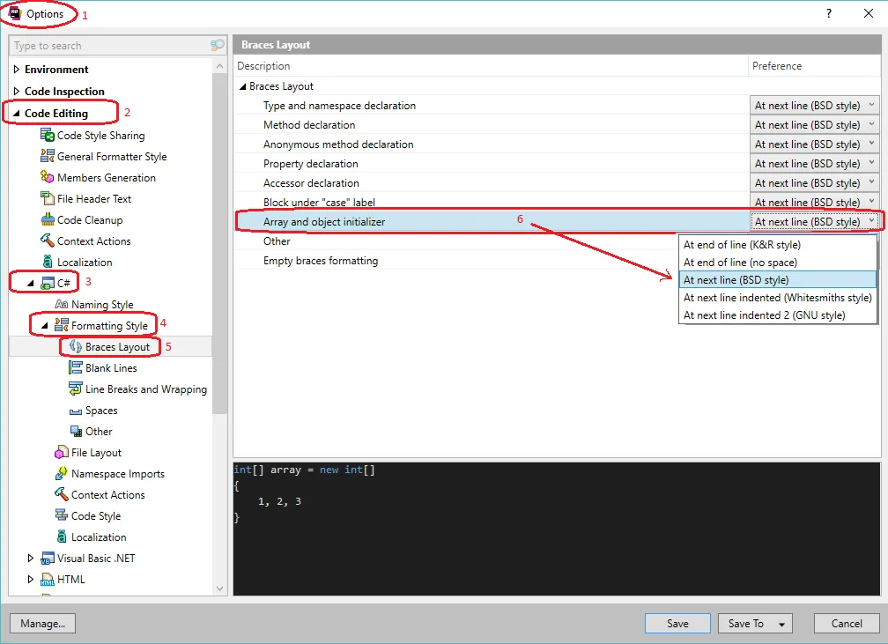Viewport: 888px width, 644px height.
Task: Expand the Visual Basic .NET node
Action: coord(31,558)
